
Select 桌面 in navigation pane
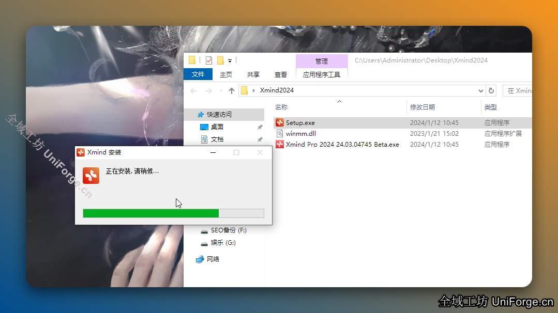point(217,127)
